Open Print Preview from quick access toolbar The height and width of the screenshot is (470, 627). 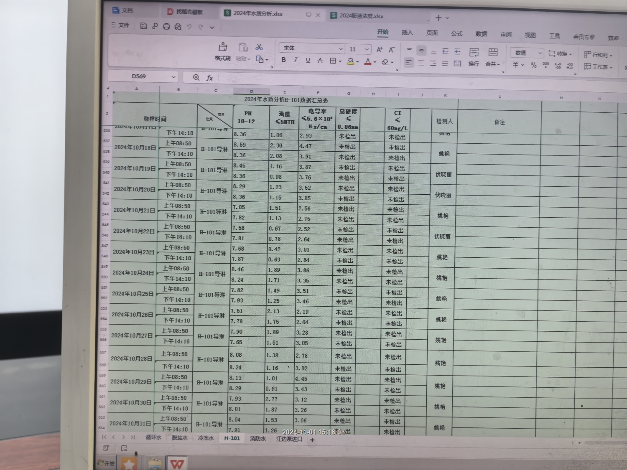tap(178, 27)
